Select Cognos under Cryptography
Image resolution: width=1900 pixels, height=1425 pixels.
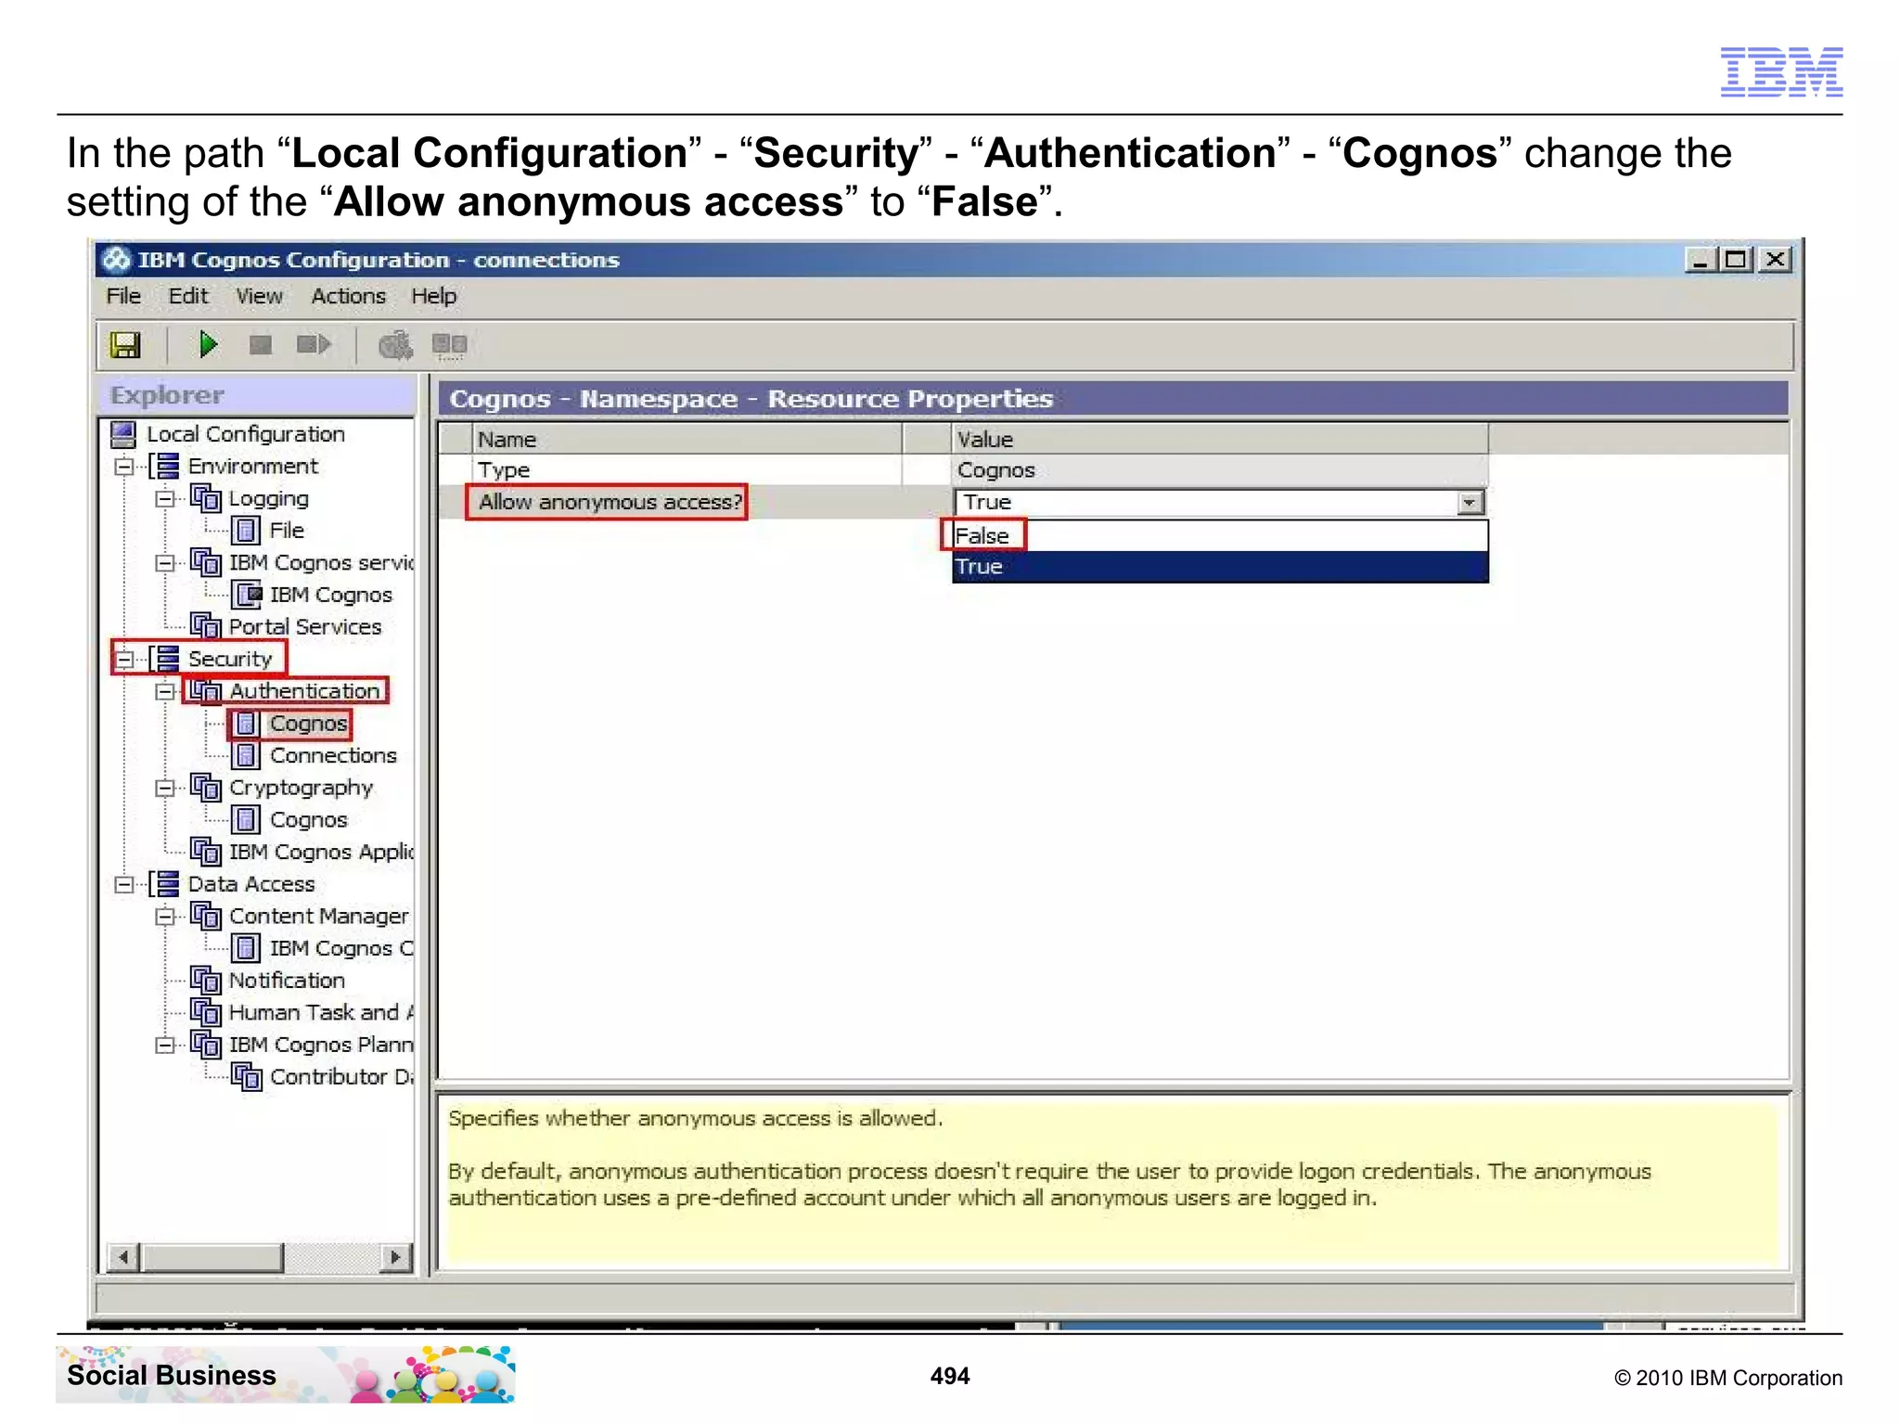[308, 820]
